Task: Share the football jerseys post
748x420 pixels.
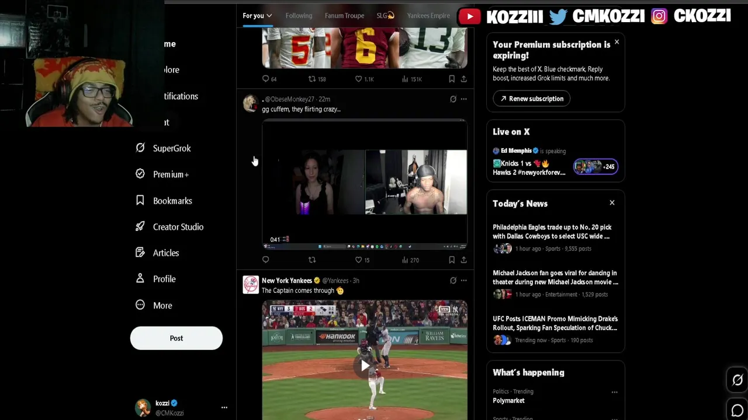Action: point(463,79)
